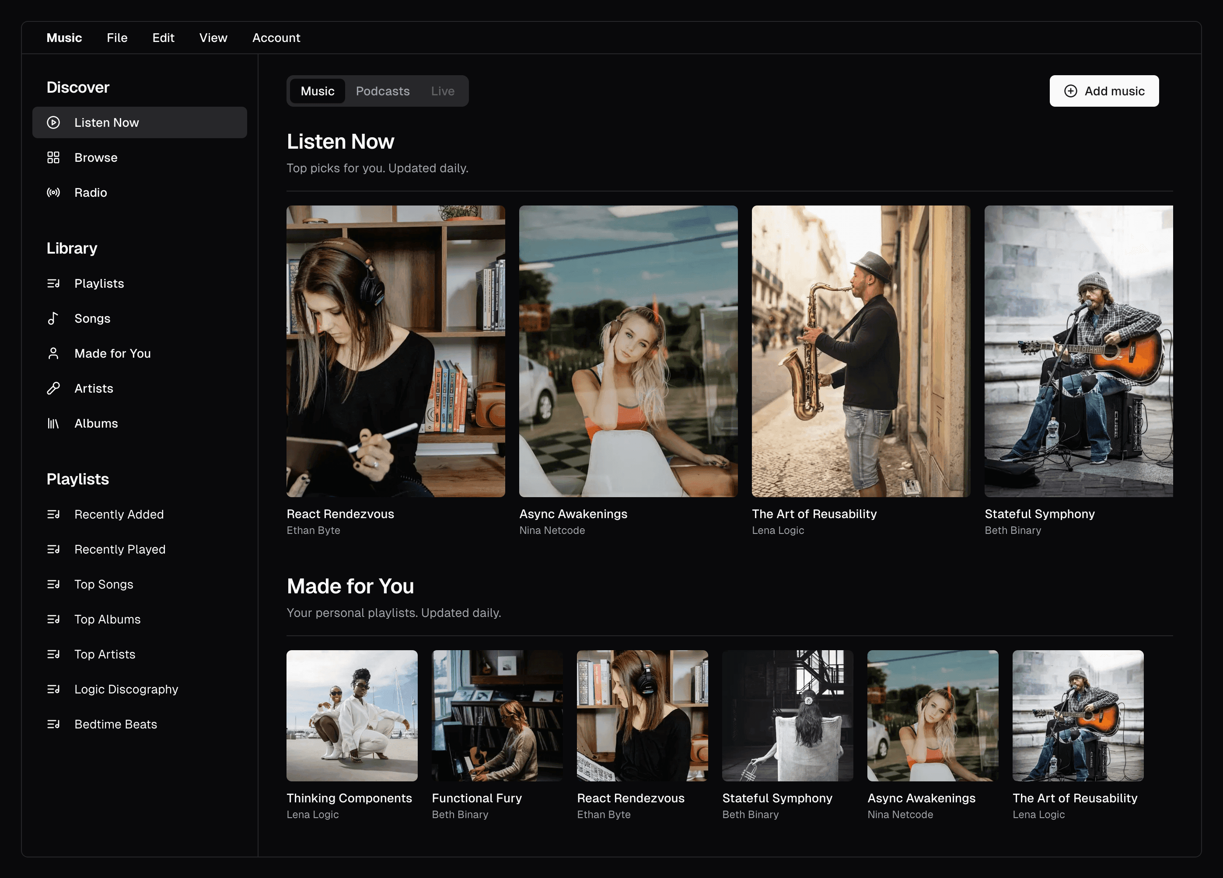Image resolution: width=1223 pixels, height=878 pixels.
Task: Switch to the Podcasts tab
Action: click(382, 91)
